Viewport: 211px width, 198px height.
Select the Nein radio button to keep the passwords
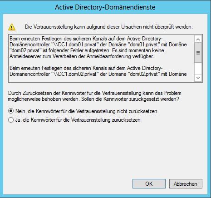point(11,111)
